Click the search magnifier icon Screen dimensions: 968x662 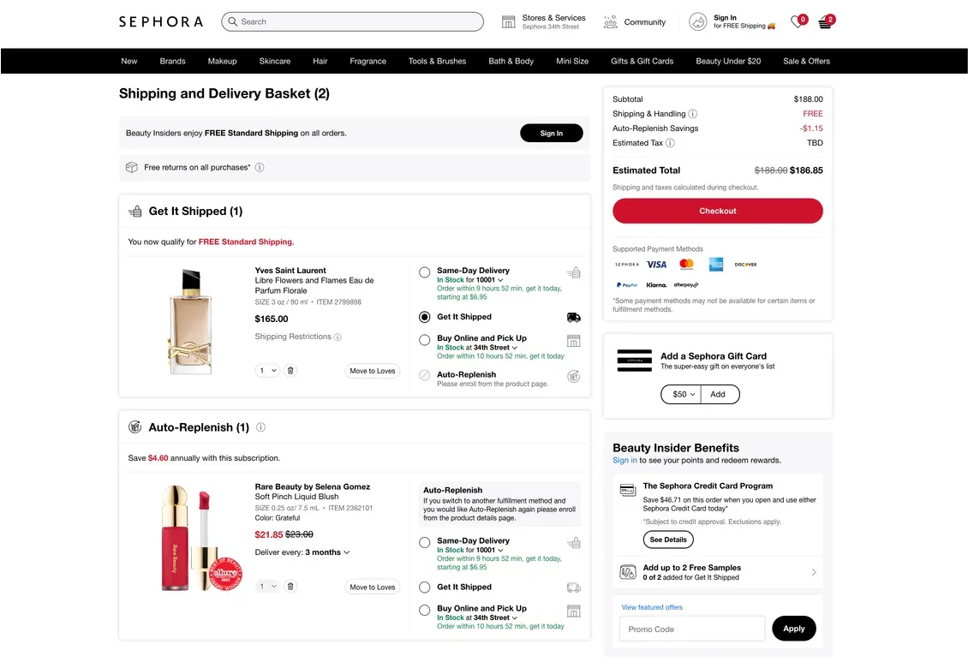coord(233,21)
